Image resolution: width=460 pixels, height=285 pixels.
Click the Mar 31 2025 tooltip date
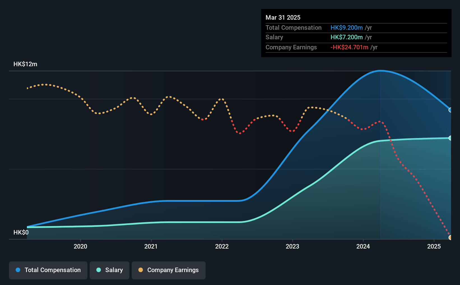point(283,18)
